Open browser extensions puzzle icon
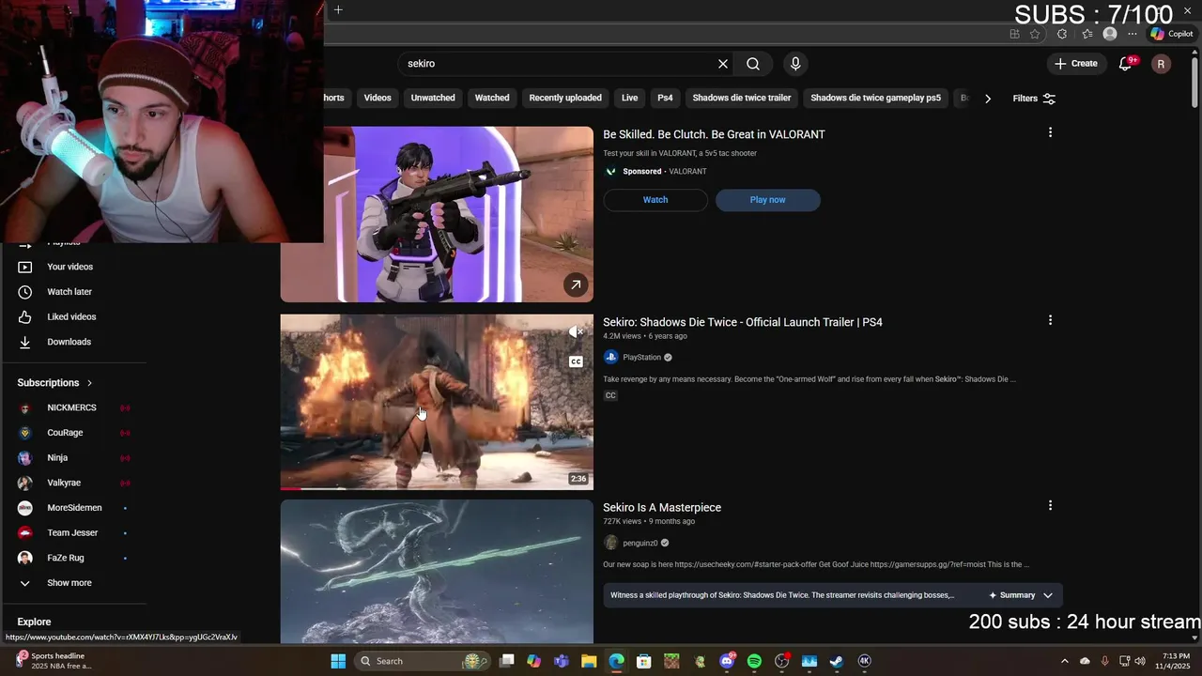The height and width of the screenshot is (676, 1202). click(x=1061, y=34)
